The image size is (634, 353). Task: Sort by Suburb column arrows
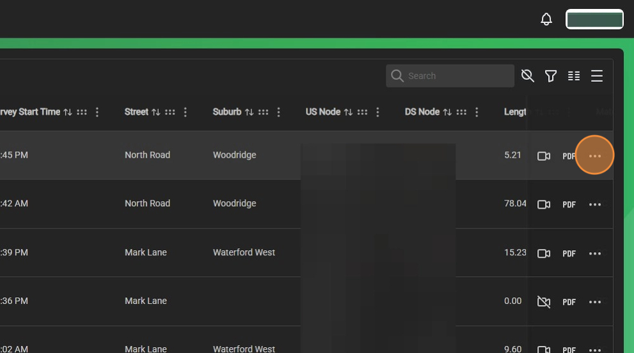tap(249, 112)
